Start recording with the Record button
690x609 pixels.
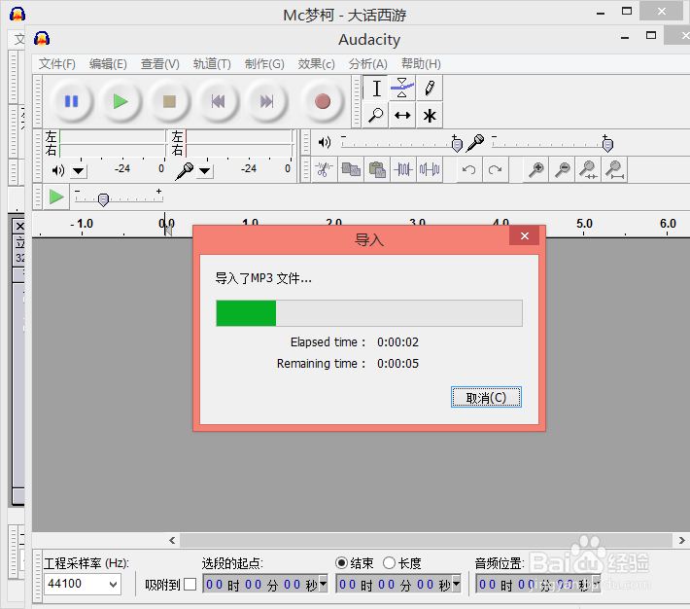pos(323,102)
